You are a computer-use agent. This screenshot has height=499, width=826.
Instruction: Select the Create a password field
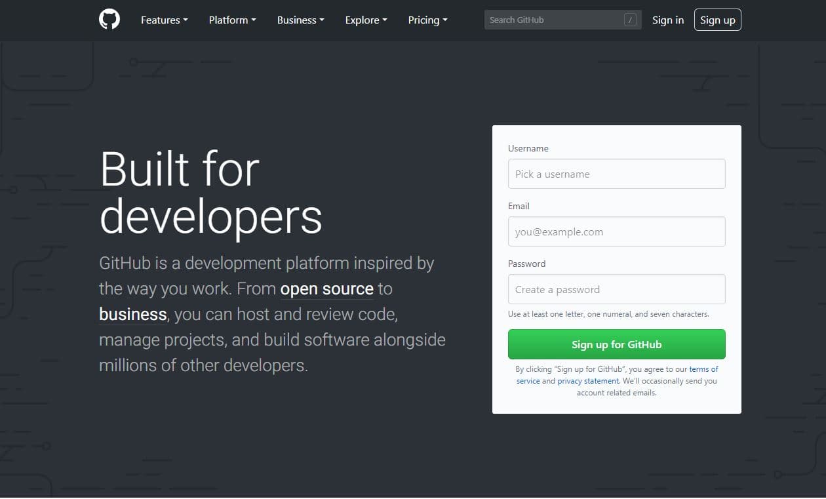(617, 289)
